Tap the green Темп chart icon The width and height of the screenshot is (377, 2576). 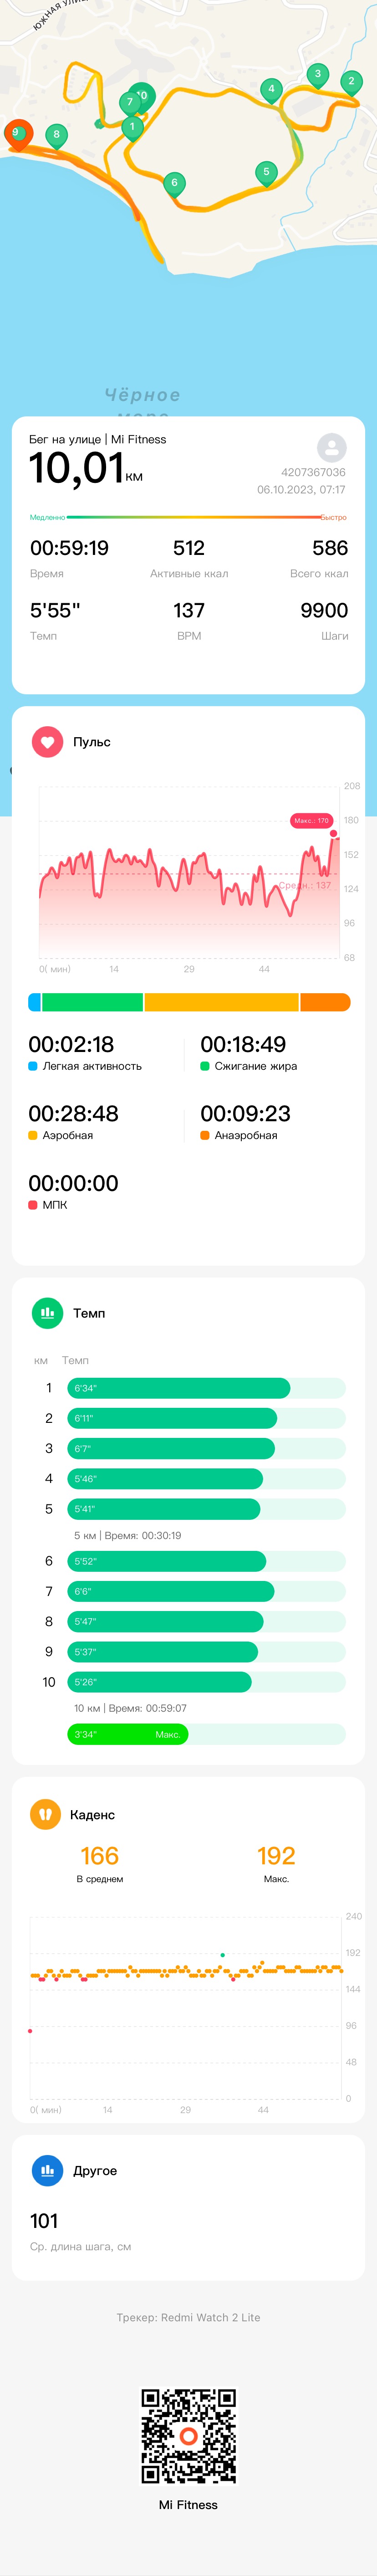tap(47, 1313)
